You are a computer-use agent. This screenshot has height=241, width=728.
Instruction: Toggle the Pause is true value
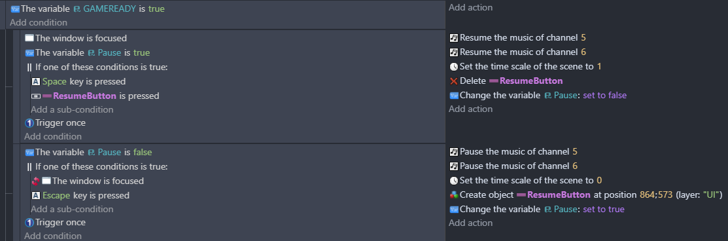pyautogui.click(x=141, y=52)
